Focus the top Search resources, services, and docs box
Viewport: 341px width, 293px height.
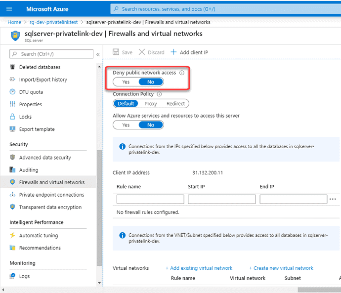[x=226, y=9]
